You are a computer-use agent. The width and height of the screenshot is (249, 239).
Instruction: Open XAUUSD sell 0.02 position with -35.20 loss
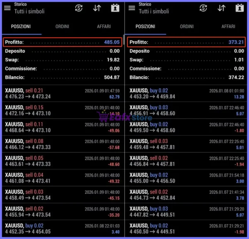(63, 212)
